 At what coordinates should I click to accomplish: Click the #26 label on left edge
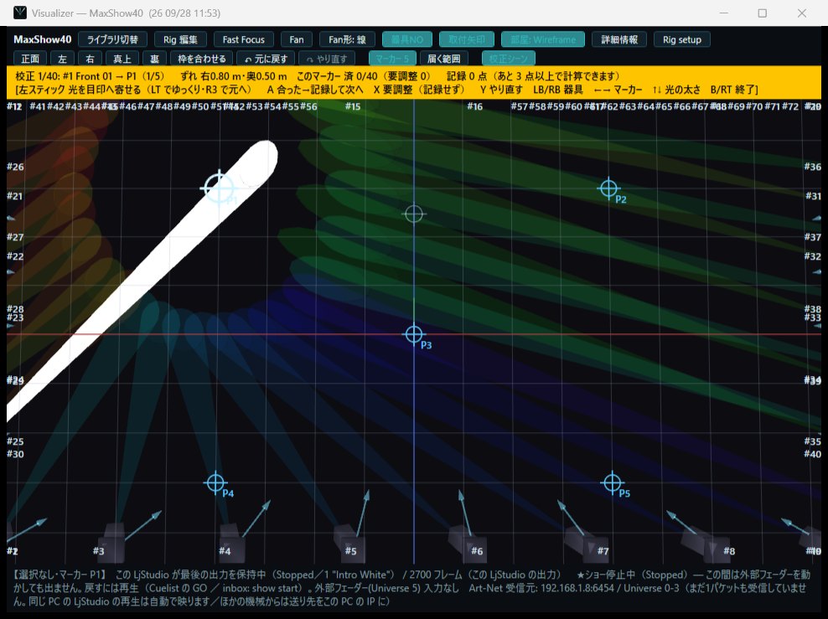(15, 167)
